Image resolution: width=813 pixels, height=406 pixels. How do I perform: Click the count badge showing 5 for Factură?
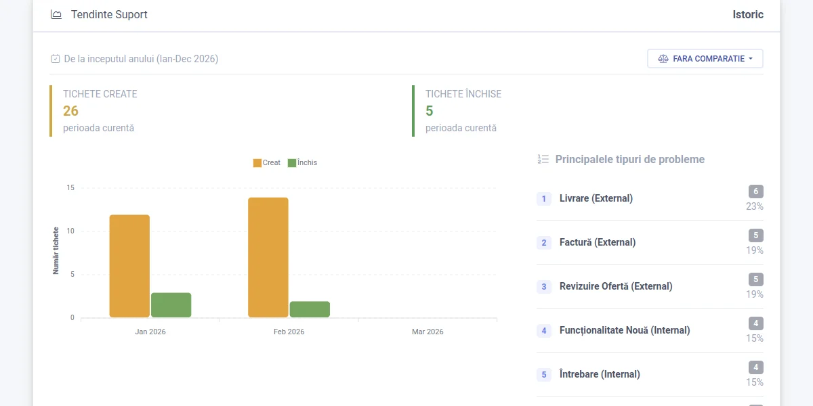[x=755, y=235]
